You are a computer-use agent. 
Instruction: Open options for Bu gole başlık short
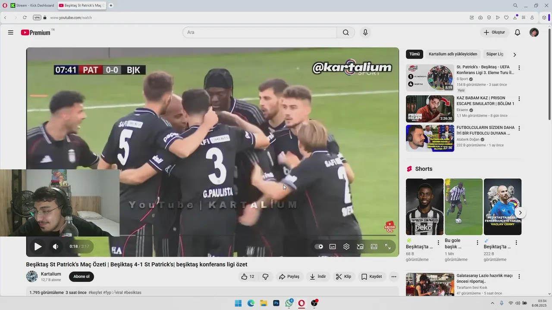[477, 243]
